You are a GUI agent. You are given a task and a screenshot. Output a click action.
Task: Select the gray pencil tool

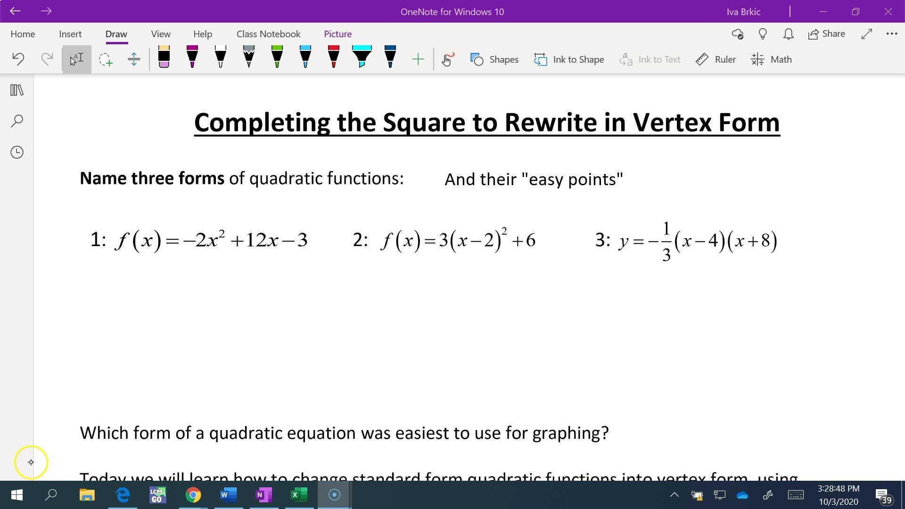point(248,59)
